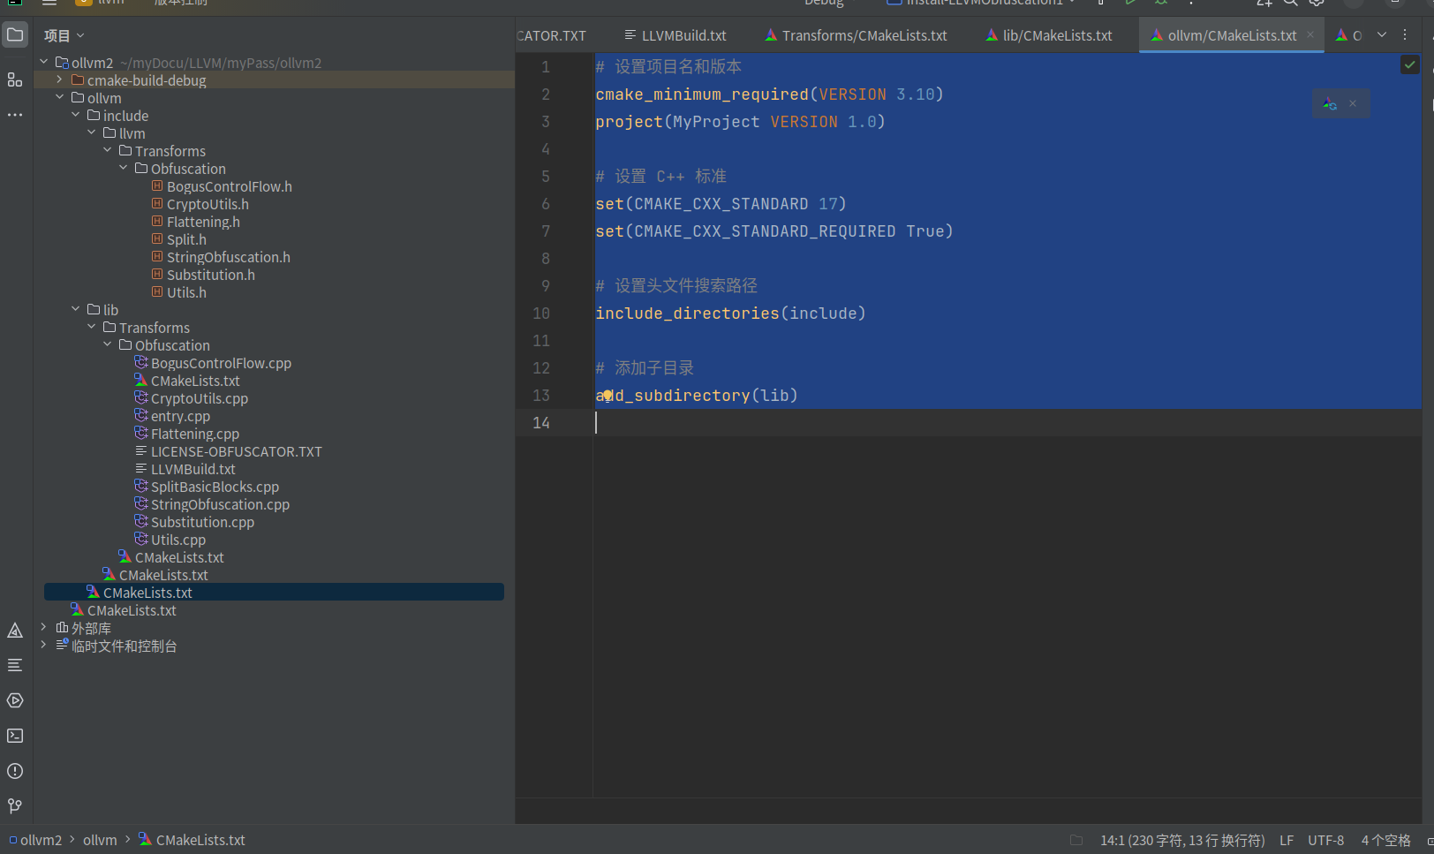1434x854 pixels.
Task: Open the CMake tool window
Action: tap(15, 631)
